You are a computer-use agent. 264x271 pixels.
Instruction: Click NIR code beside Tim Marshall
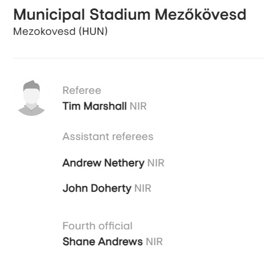[x=138, y=106]
